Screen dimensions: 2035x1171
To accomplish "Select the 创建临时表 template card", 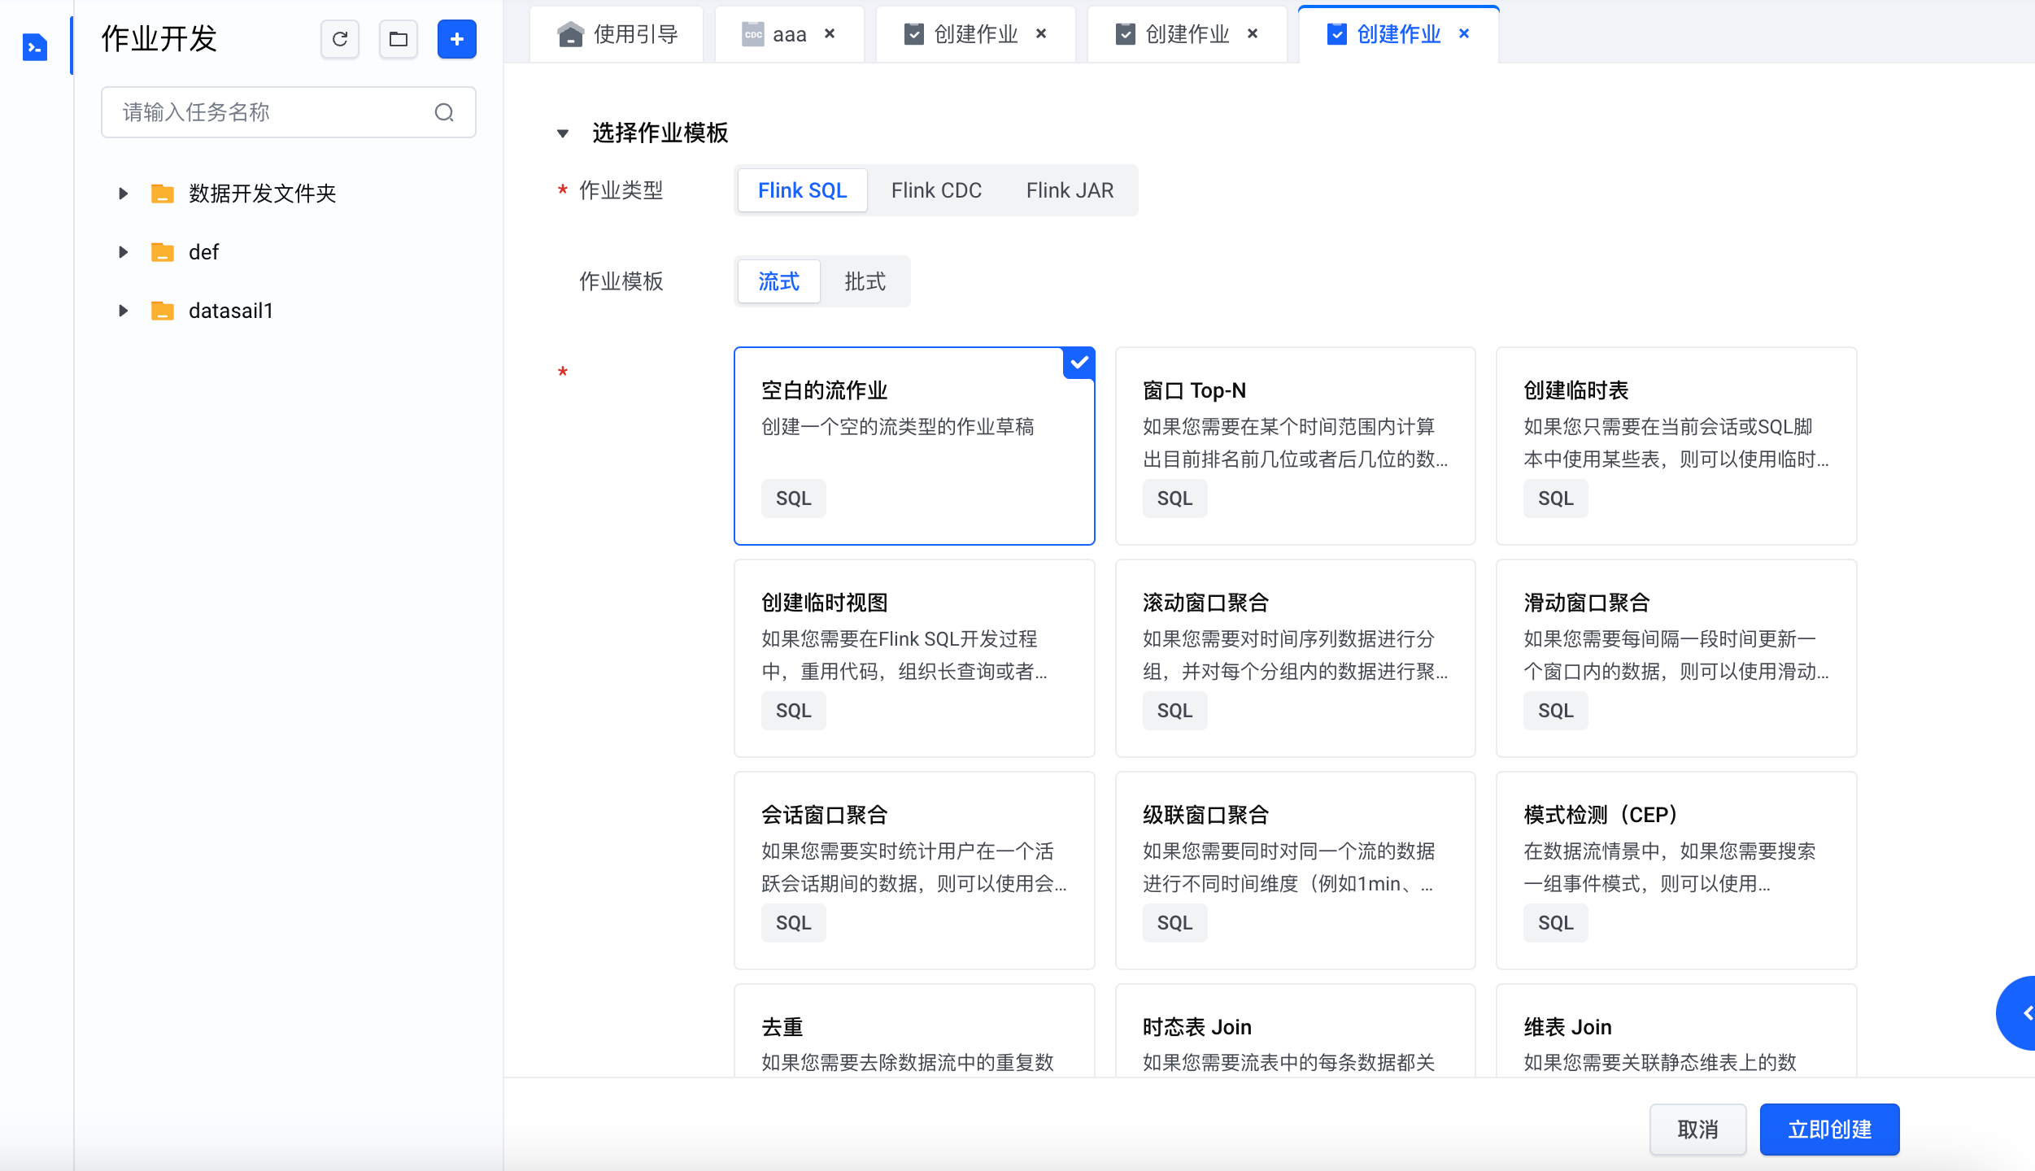I will 1675,446.
